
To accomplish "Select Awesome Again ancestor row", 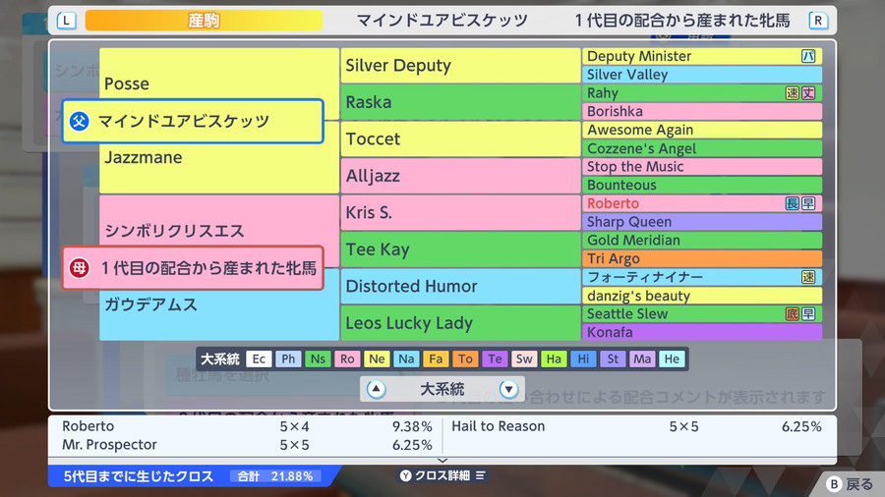I will (702, 130).
